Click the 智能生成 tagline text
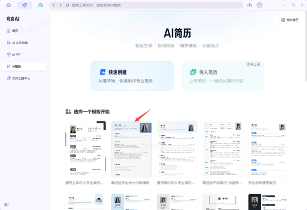The image size is (307, 210). tap(144, 46)
